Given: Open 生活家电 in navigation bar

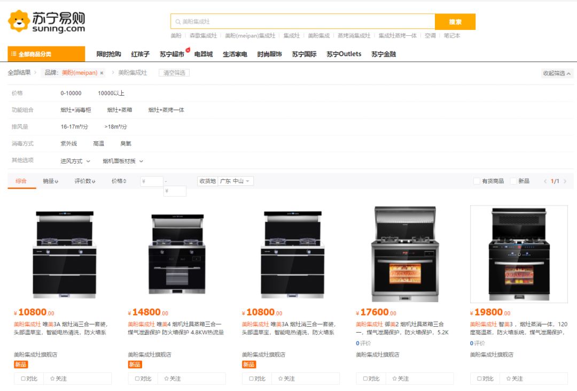Looking at the screenshot, I should 235,54.
